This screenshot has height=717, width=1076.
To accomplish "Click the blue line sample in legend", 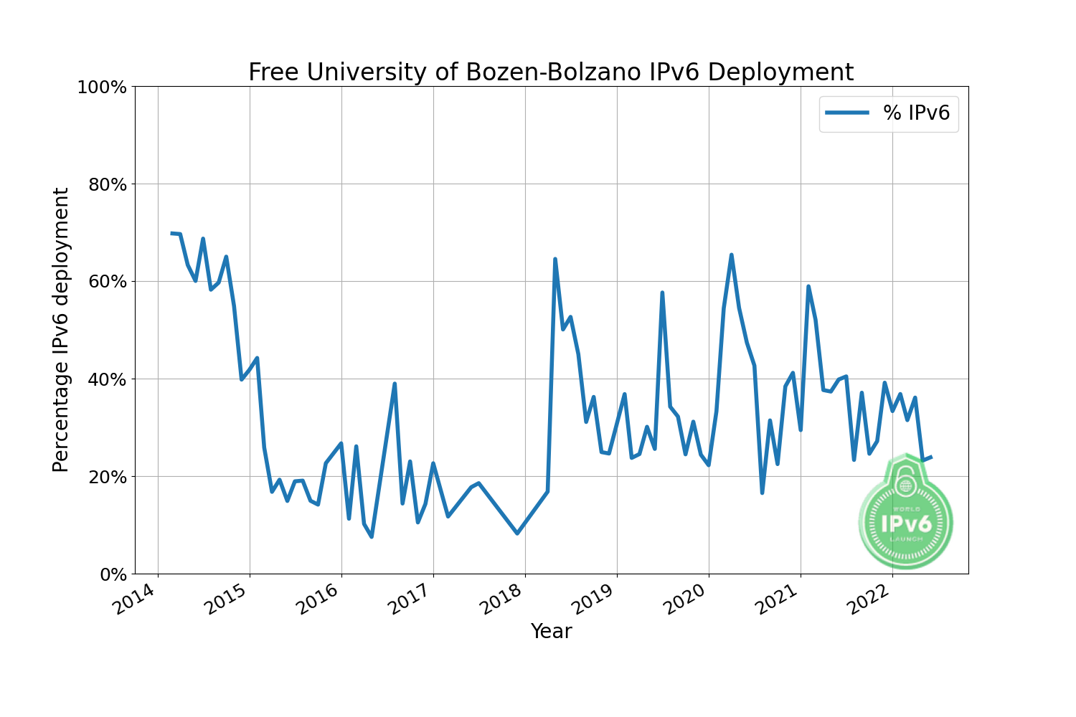I will click(x=847, y=113).
